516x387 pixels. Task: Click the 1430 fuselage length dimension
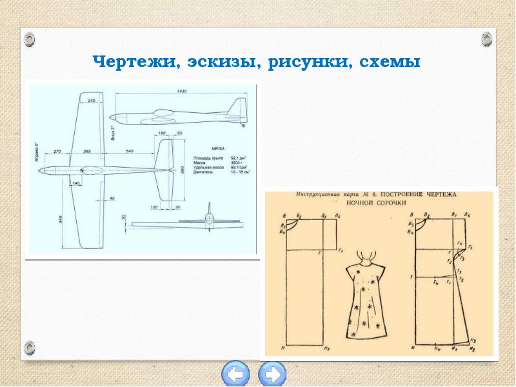click(181, 92)
